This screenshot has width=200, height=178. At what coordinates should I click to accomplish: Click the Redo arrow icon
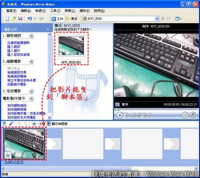[x=41, y=19]
